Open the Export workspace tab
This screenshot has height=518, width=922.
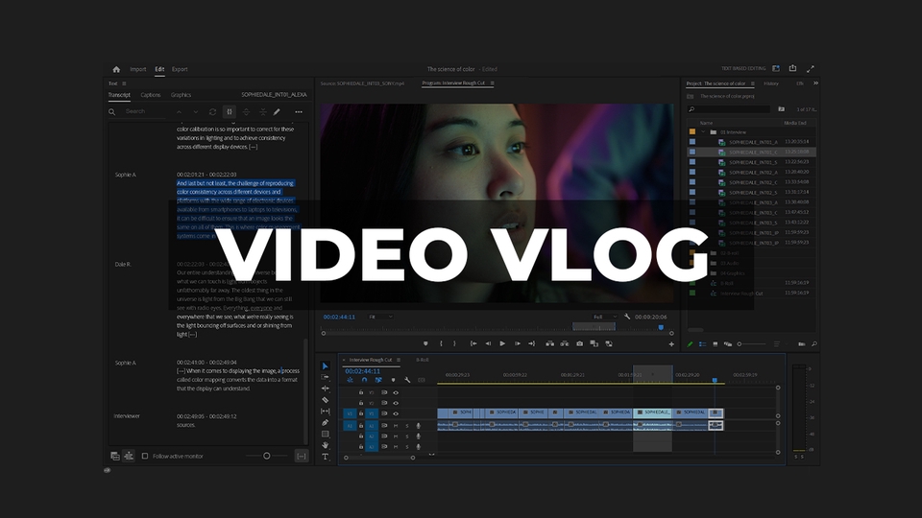coord(180,69)
